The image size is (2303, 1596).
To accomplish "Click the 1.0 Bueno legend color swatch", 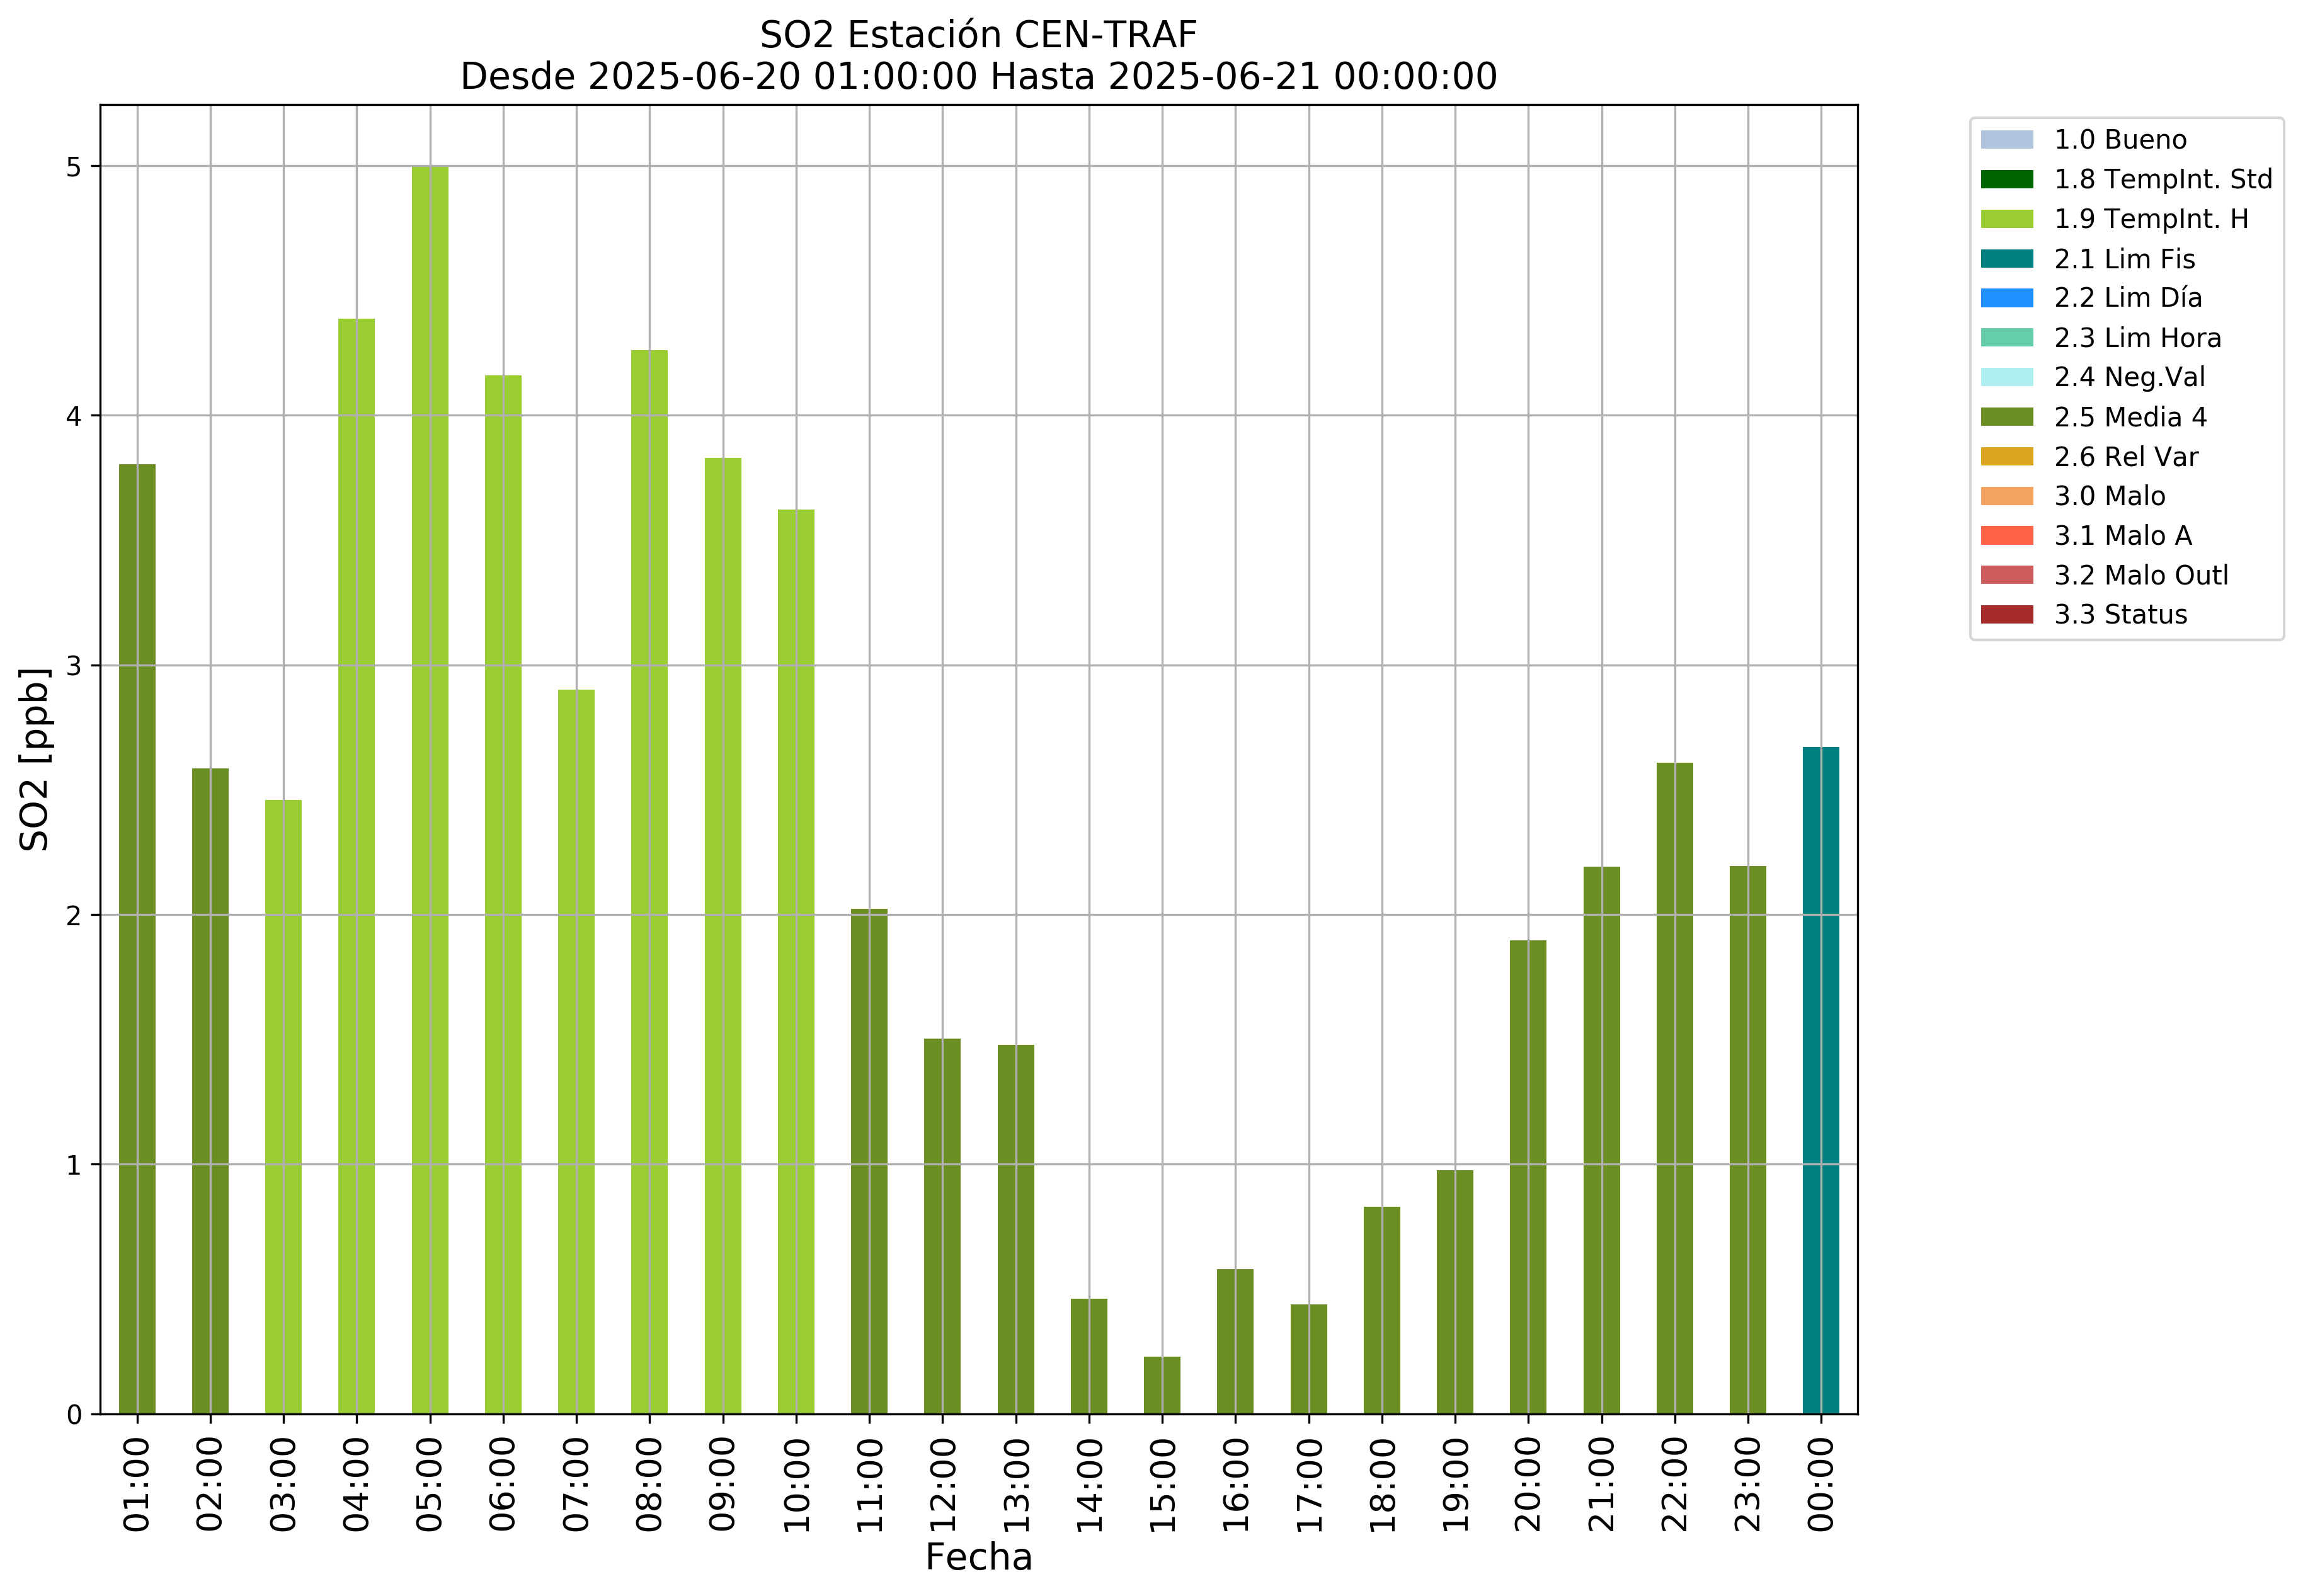I will (2006, 139).
